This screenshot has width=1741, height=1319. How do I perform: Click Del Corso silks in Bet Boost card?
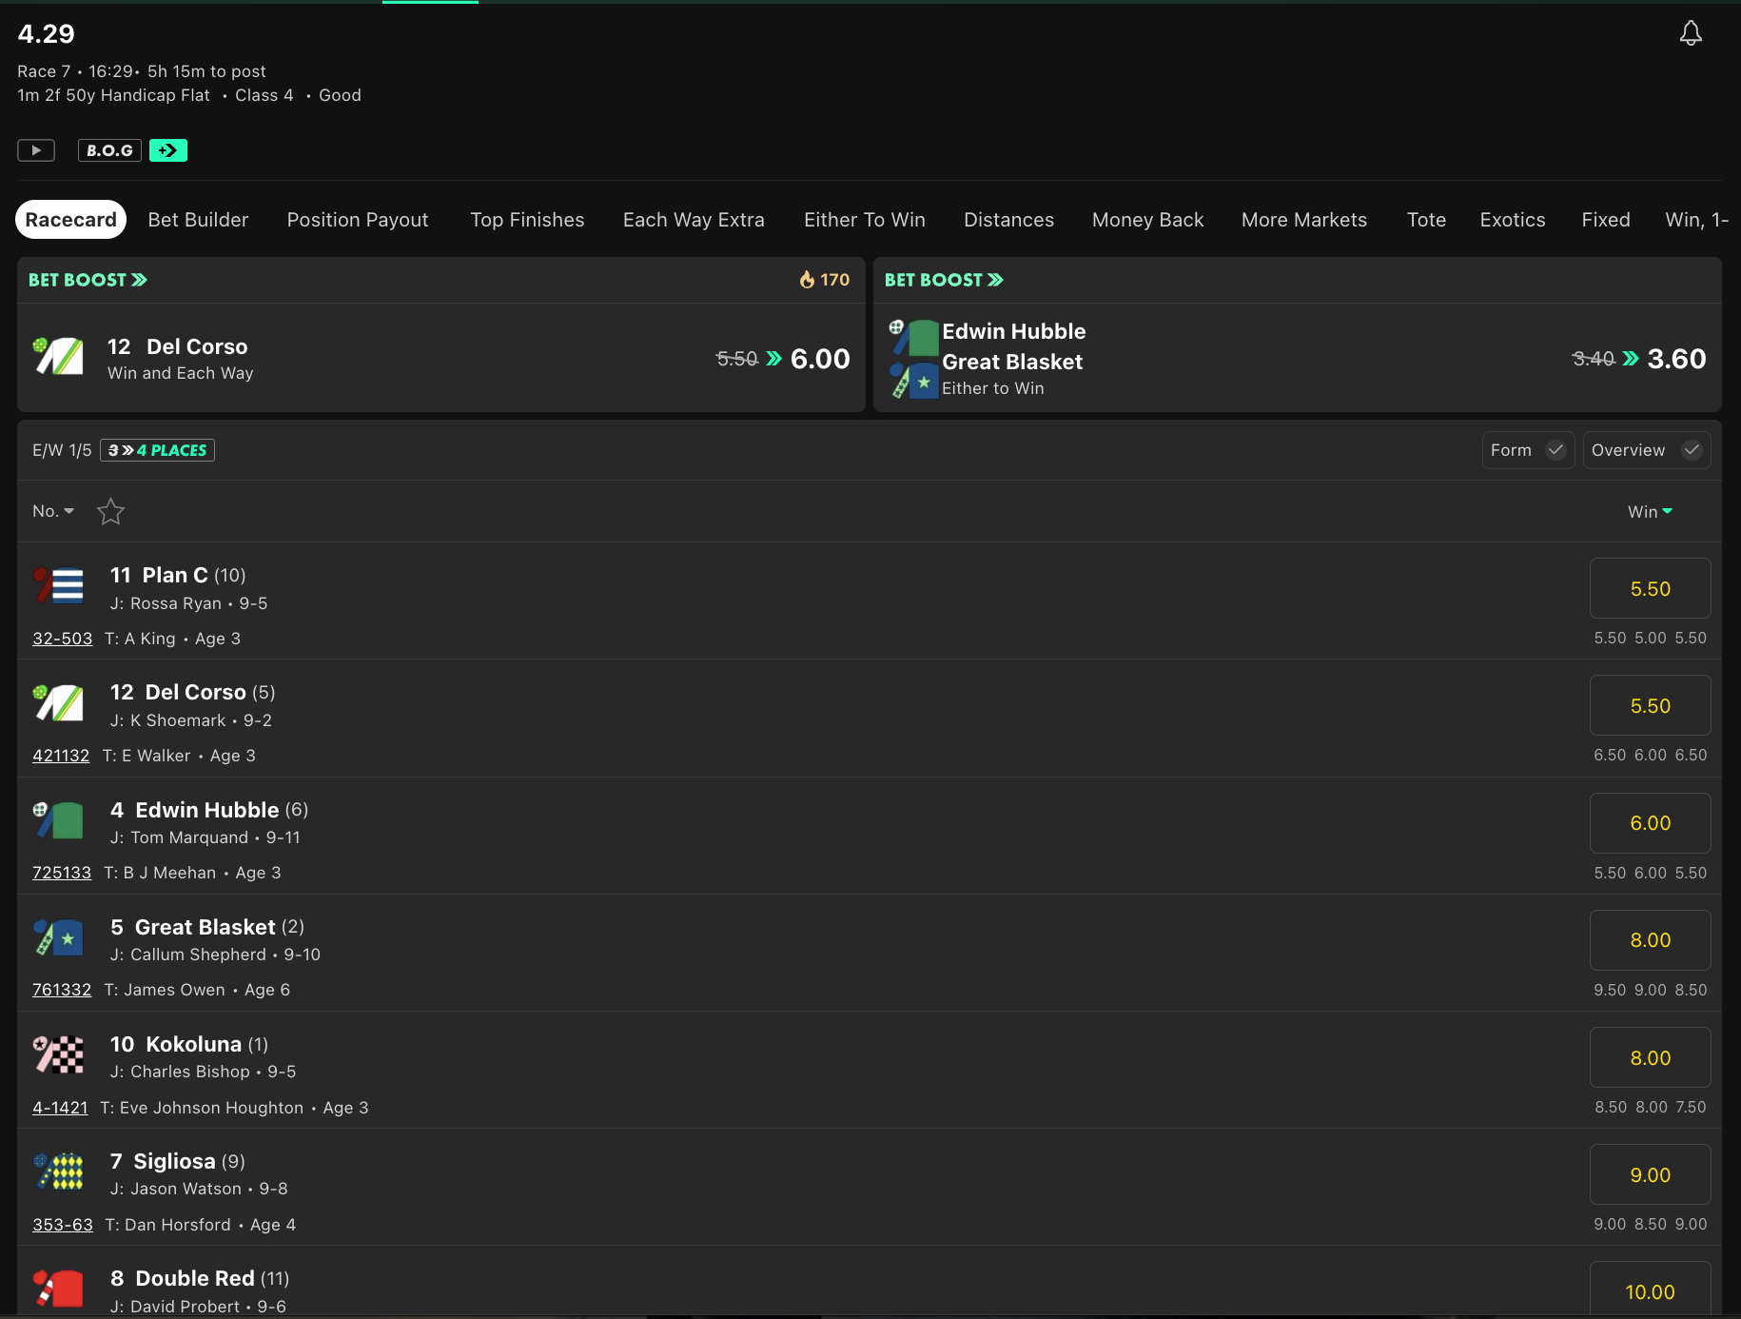(59, 357)
